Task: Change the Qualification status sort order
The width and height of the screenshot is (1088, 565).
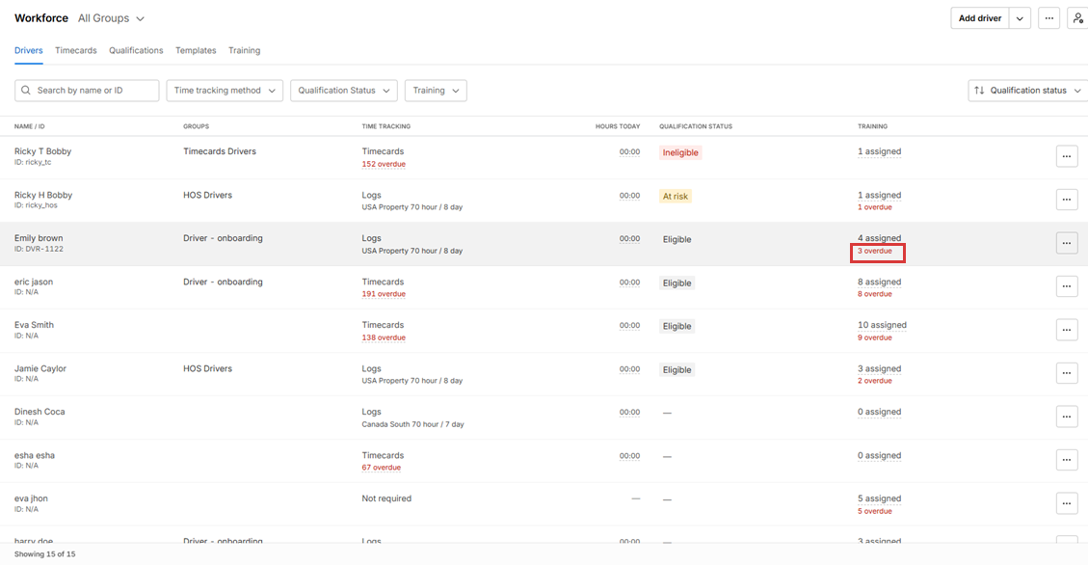Action: coord(1026,91)
